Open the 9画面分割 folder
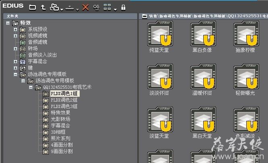The image size is (268, 163). point(62,151)
